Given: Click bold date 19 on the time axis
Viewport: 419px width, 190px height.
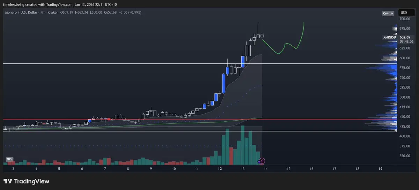Looking at the screenshot, I should coord(381,168).
